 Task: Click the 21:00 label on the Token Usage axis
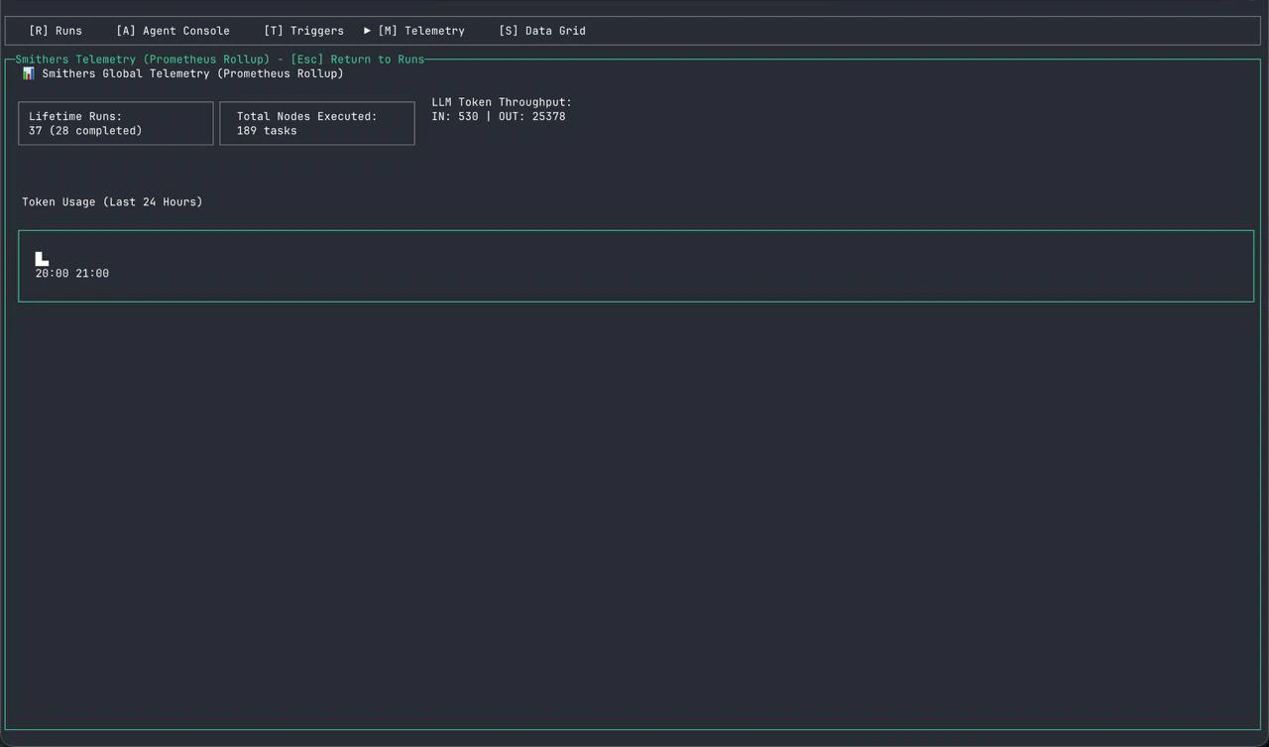[93, 273]
